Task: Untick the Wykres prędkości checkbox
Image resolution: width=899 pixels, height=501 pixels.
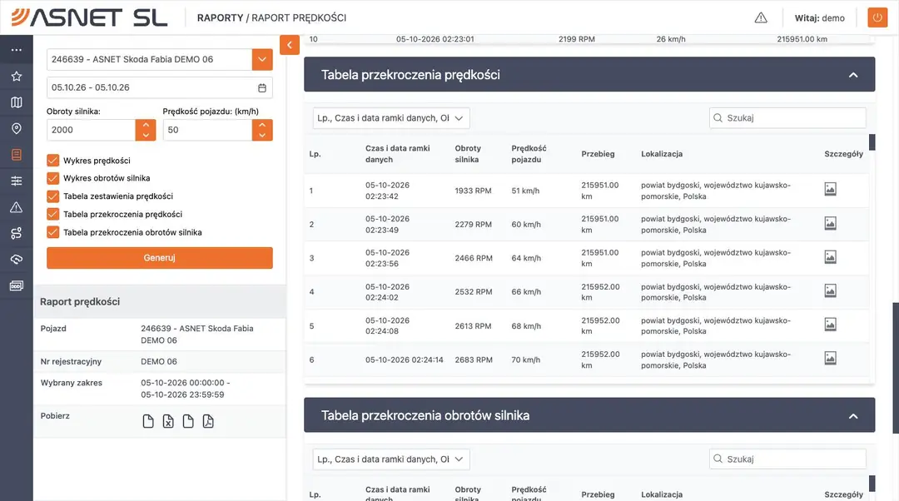Action: click(52, 161)
